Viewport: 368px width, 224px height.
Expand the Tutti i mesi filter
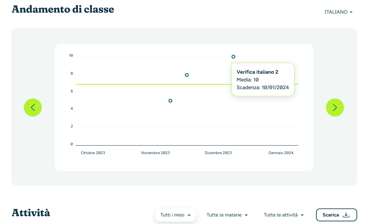coord(175,215)
